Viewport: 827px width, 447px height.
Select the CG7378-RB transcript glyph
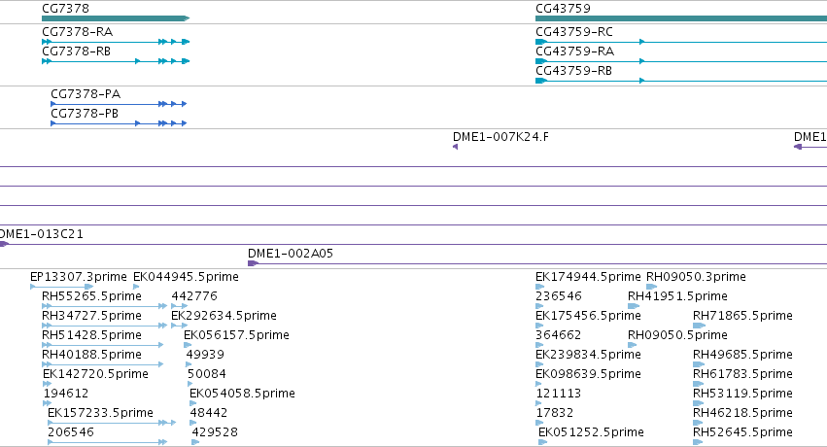coord(116,61)
